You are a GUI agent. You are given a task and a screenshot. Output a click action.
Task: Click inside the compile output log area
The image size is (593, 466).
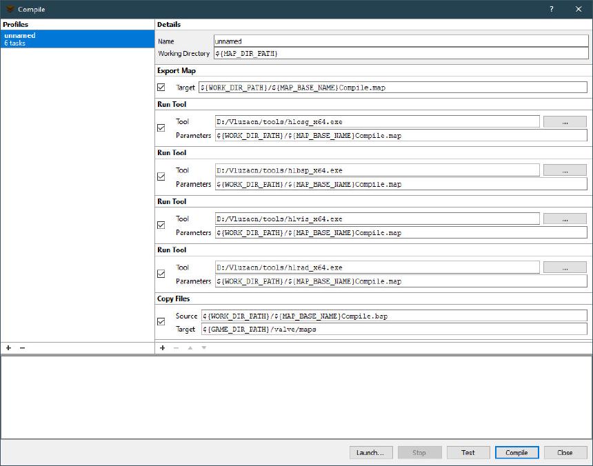(x=296, y=397)
